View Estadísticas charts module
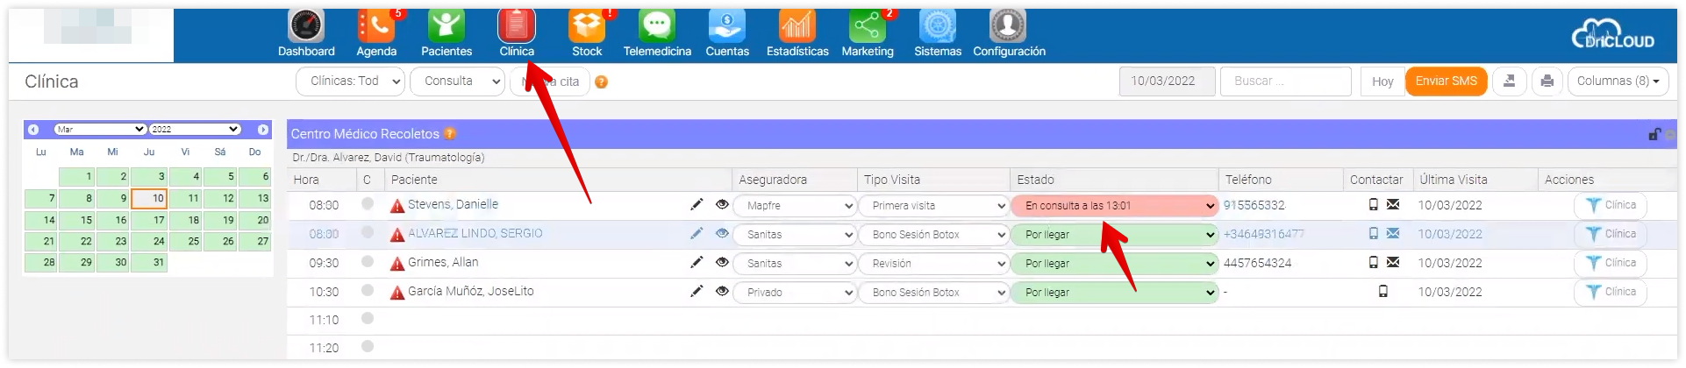The image size is (1686, 368). 797,34
